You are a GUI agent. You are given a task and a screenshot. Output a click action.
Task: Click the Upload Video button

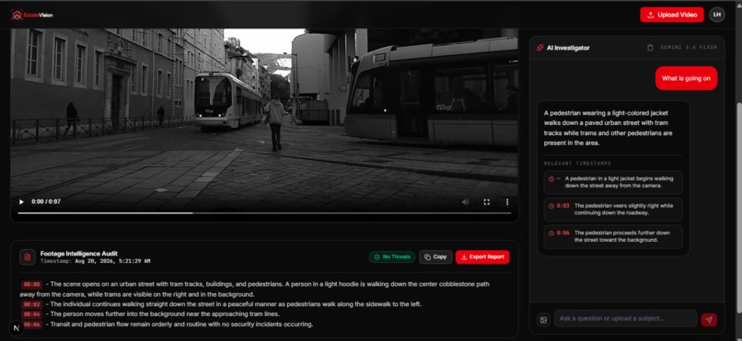click(x=671, y=15)
